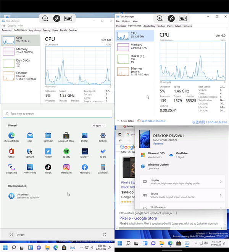Click zoom magnifier icon over left Task Manager
229x252 pixels.
[x=45, y=18]
